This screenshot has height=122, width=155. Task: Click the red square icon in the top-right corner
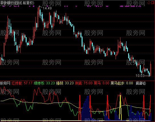(x=153, y=3)
